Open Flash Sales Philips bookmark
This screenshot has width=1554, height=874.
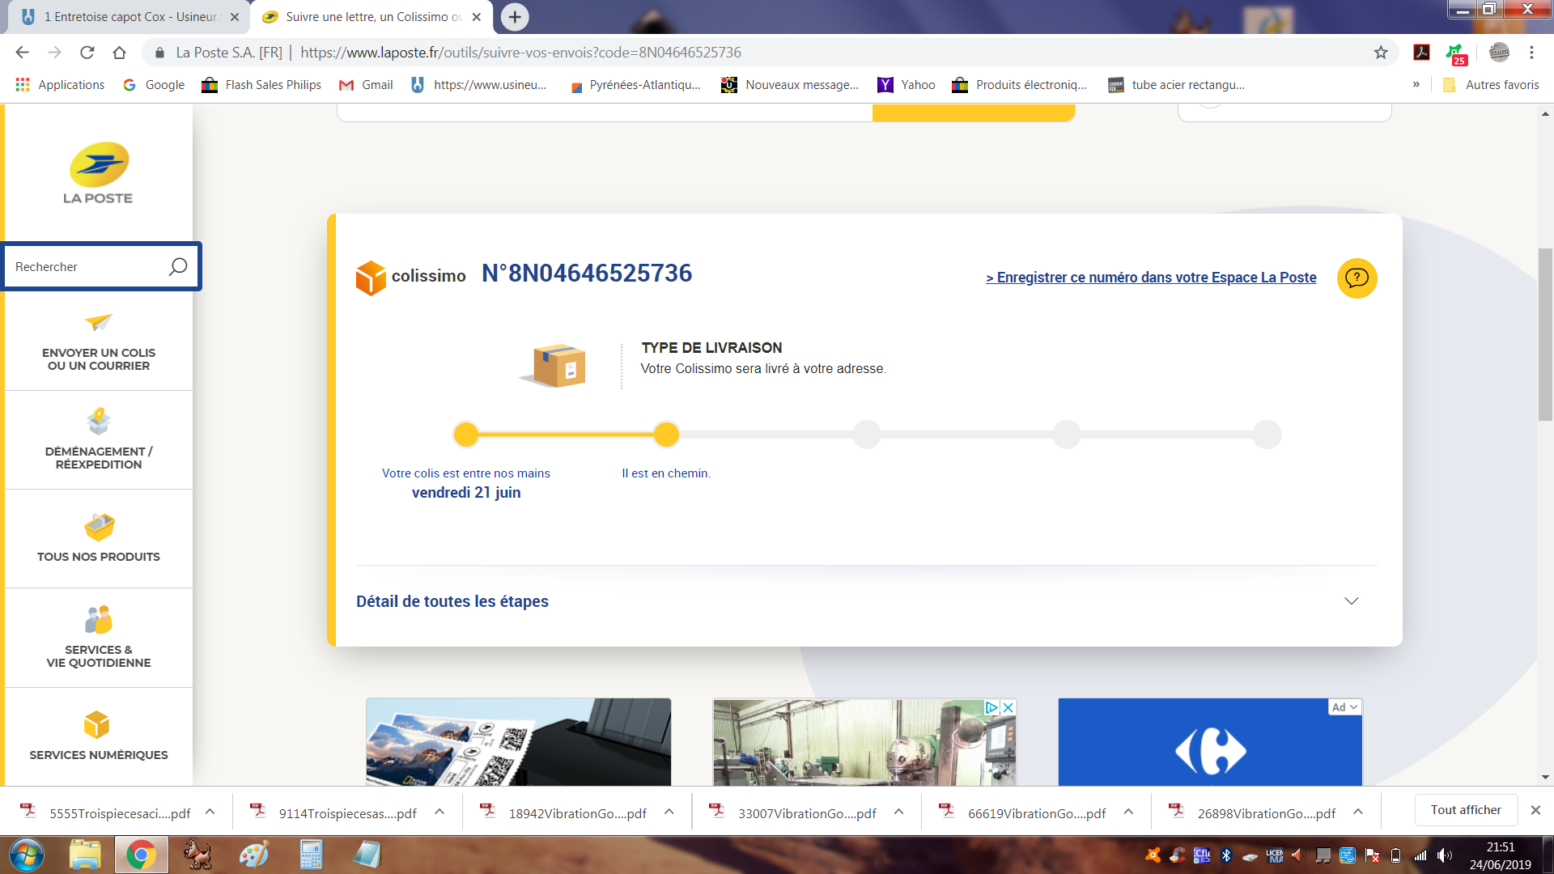(261, 85)
